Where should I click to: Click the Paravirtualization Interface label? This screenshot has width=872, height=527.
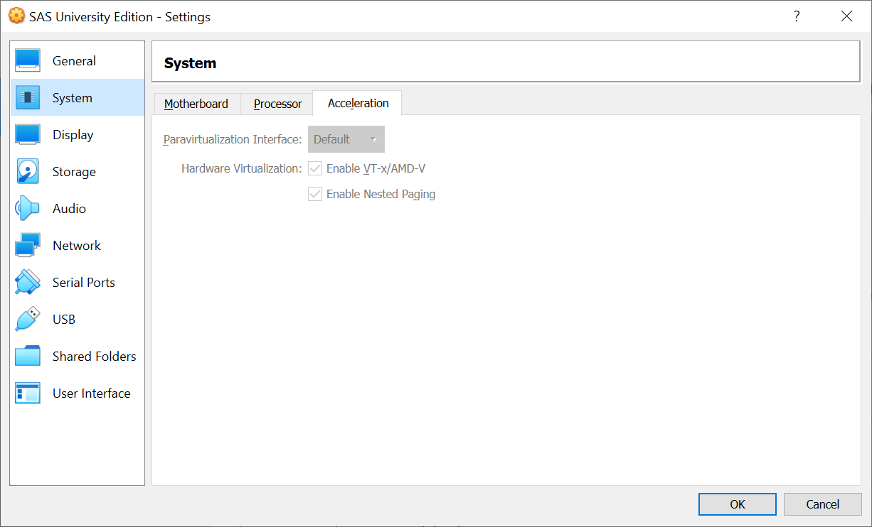(233, 139)
